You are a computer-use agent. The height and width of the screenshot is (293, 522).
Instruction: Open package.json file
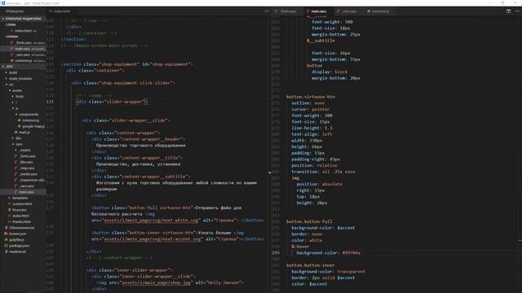tap(19, 246)
